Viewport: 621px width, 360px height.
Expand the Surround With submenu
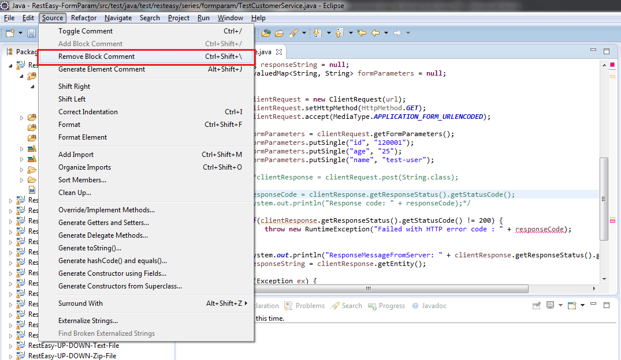81,303
